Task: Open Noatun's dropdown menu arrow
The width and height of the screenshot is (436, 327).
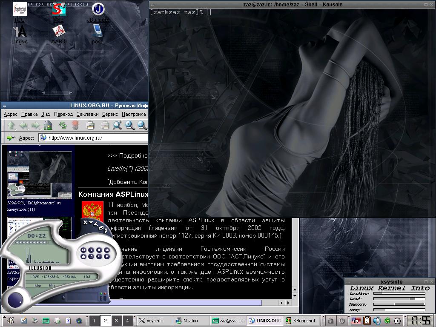Action: [91, 222]
